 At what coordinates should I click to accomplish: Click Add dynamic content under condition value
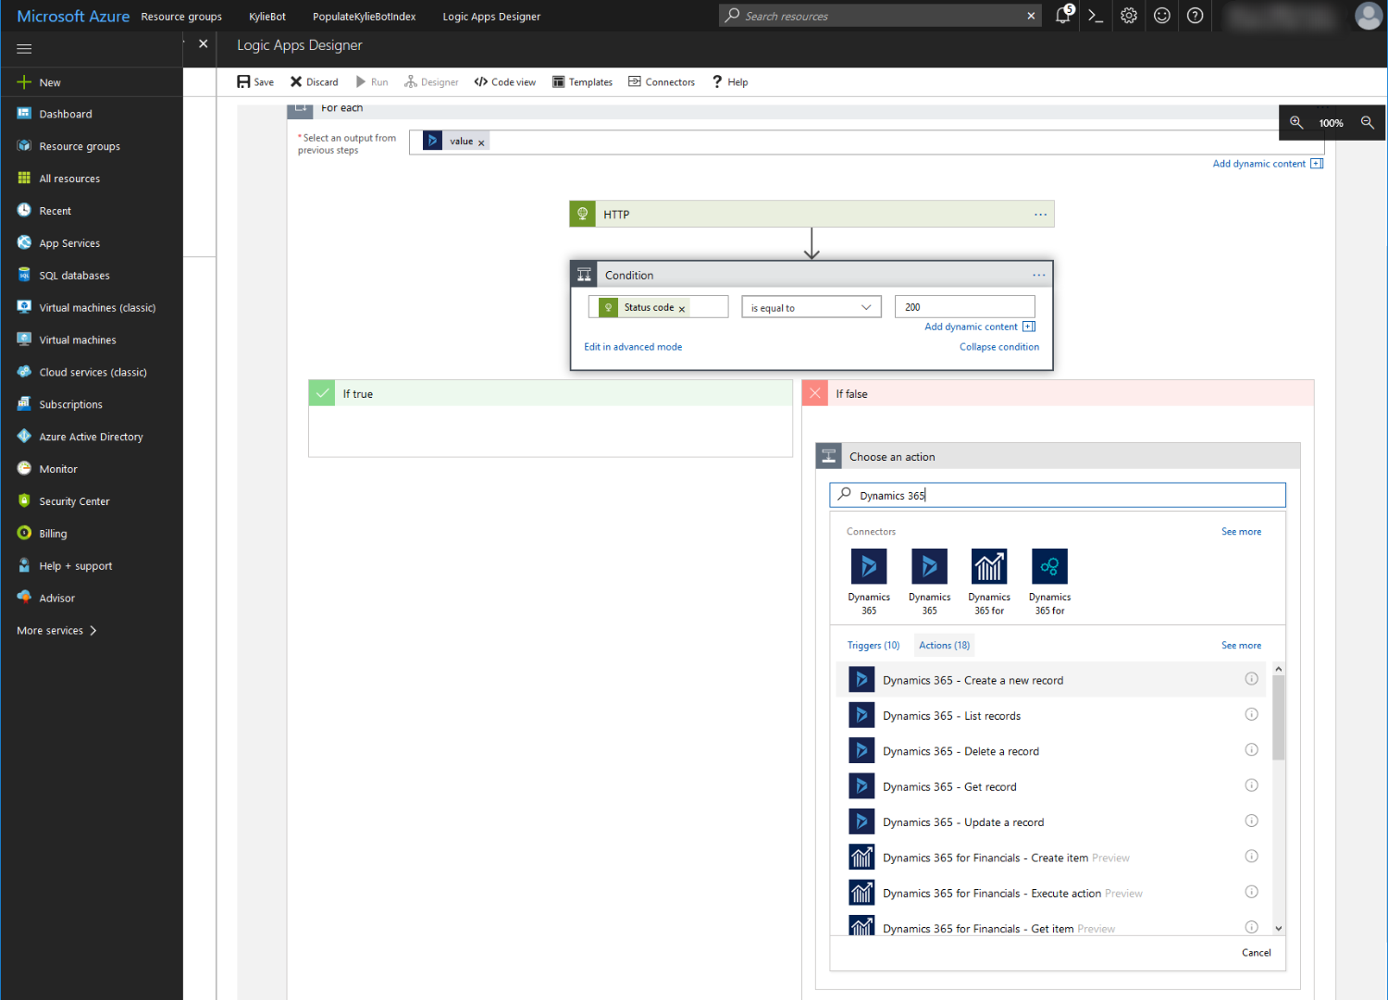[x=980, y=327]
